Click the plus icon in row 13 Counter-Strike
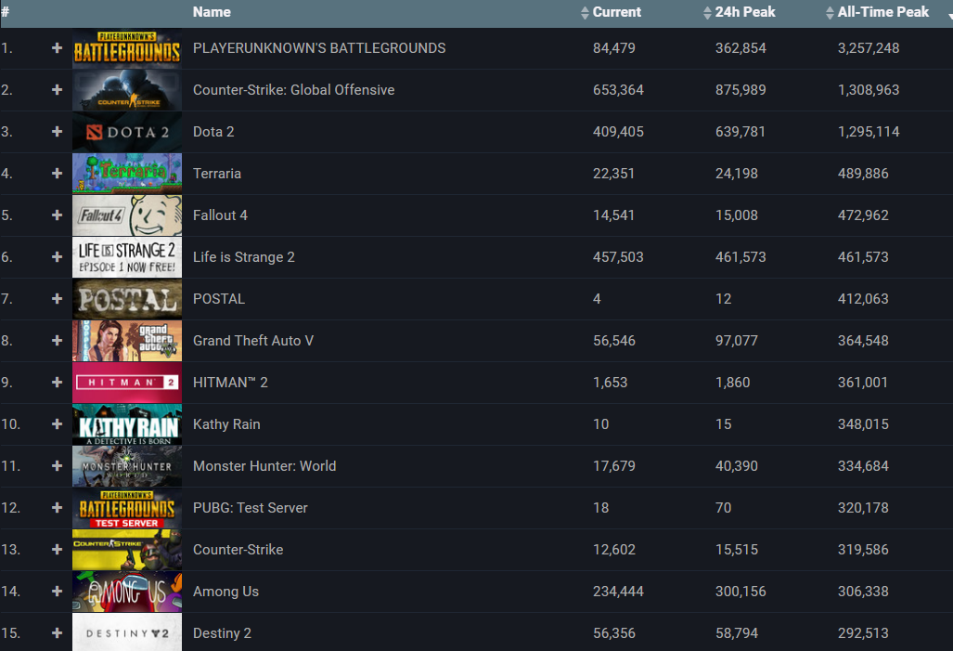This screenshot has height=651, width=953. click(58, 550)
